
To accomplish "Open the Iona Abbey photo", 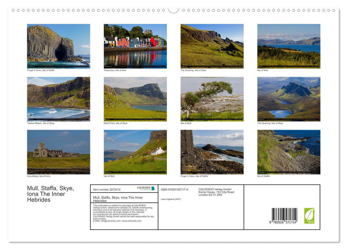I will pyautogui.click(x=58, y=151).
